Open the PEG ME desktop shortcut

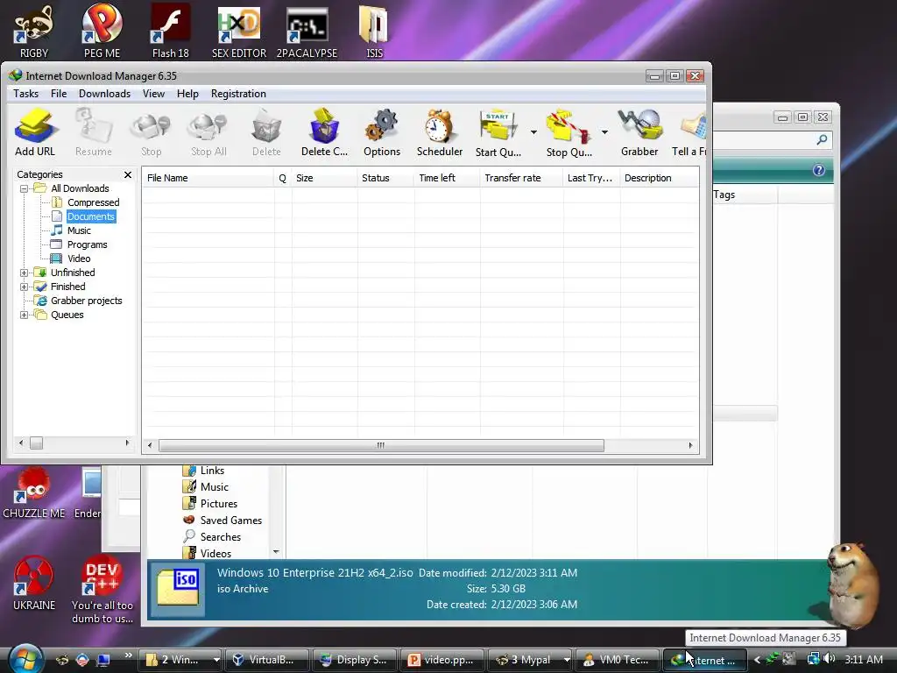[x=102, y=32]
